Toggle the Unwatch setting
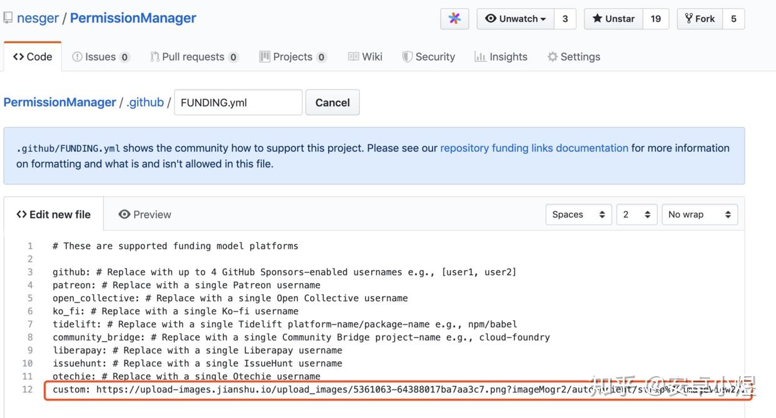Image resolution: width=776 pixels, height=418 pixels. pos(514,18)
